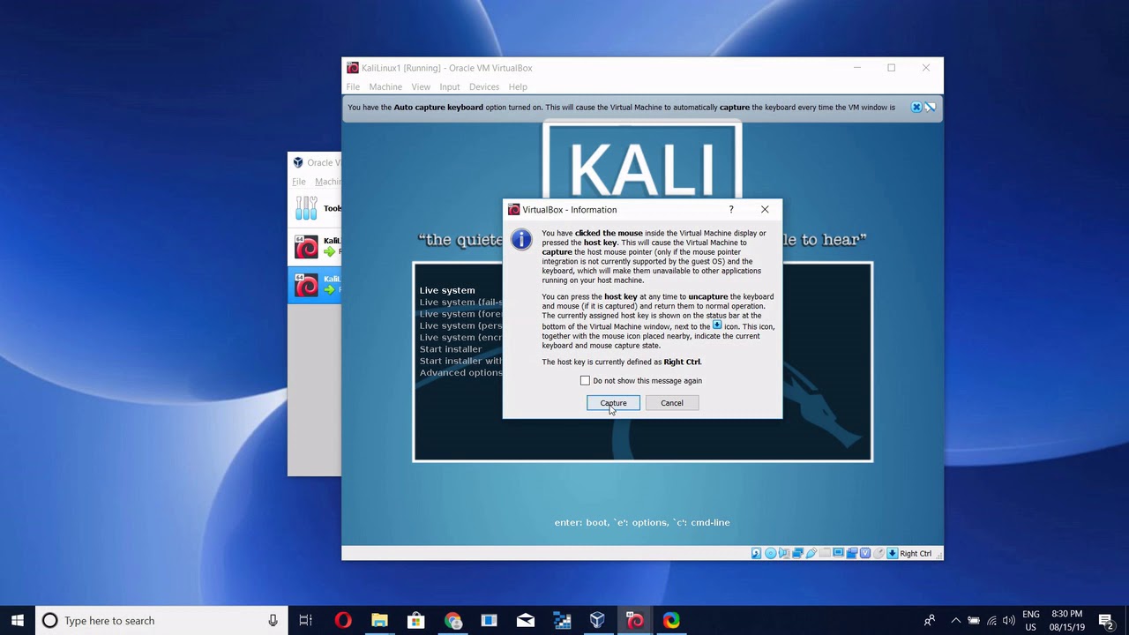Open File Explorer from taskbar

(x=379, y=620)
